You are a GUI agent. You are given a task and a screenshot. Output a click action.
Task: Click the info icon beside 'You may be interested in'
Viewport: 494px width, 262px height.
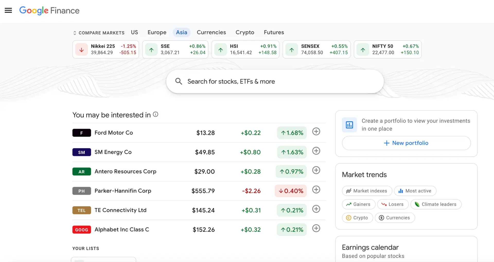click(155, 114)
